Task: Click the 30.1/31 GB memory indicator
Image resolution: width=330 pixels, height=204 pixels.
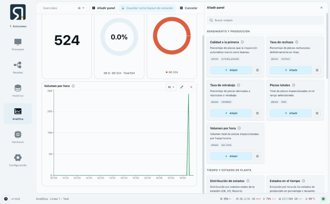Action: pyautogui.click(x=248, y=199)
